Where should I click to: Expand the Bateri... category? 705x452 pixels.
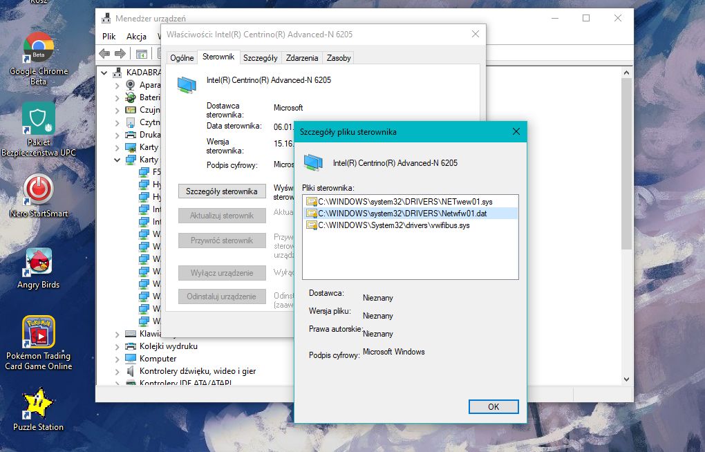(x=117, y=97)
